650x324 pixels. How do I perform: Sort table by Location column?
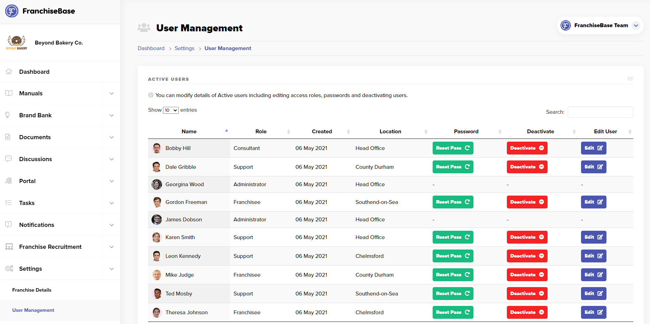390,132
